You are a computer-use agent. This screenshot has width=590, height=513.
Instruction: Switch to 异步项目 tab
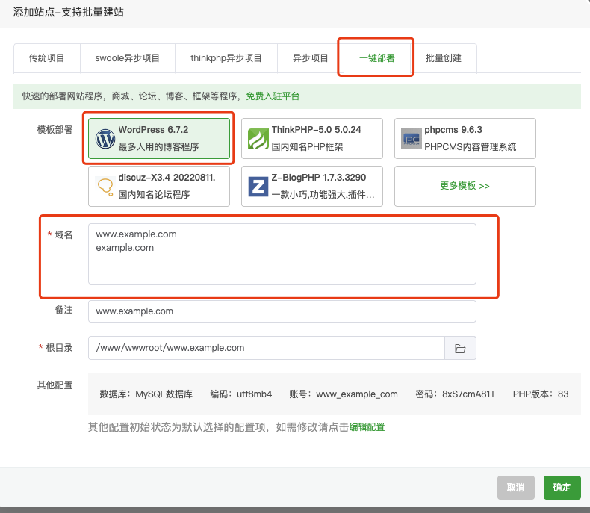click(x=311, y=58)
